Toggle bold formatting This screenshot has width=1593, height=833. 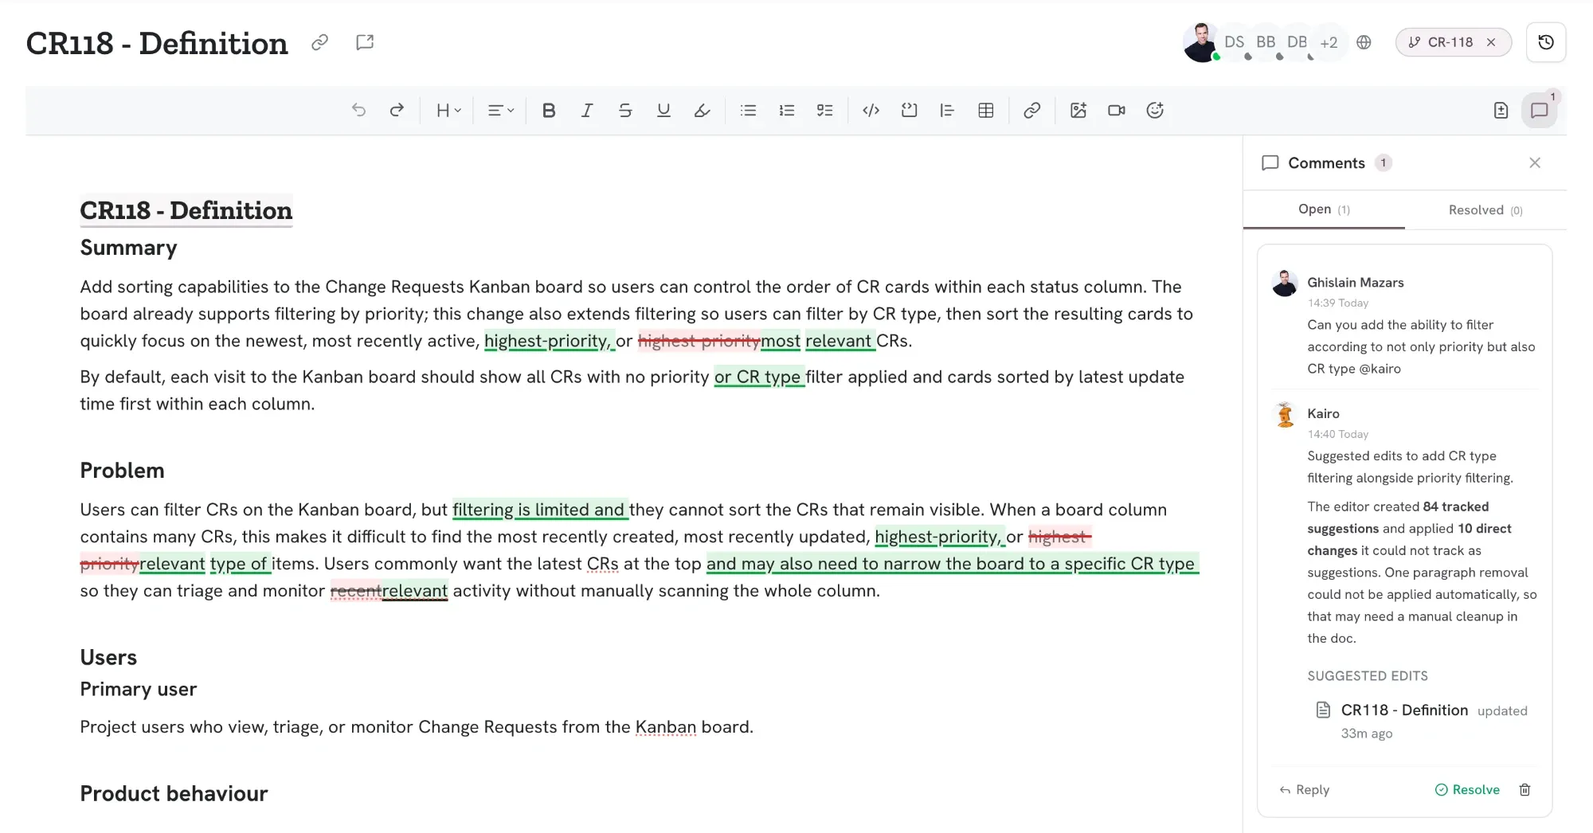[x=549, y=111]
